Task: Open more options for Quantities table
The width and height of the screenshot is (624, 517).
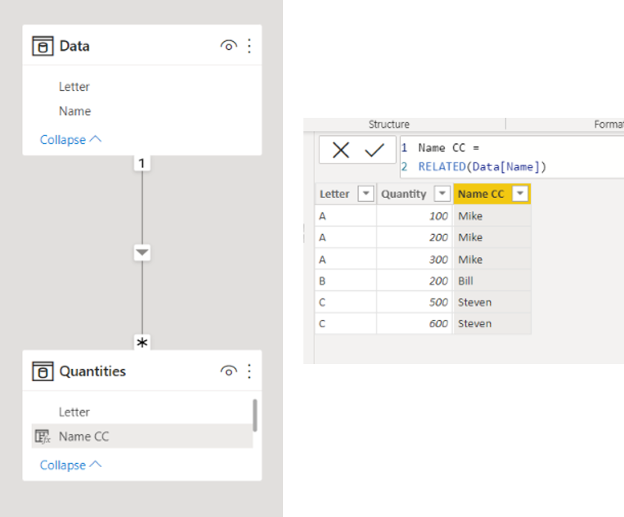Action: 249,371
